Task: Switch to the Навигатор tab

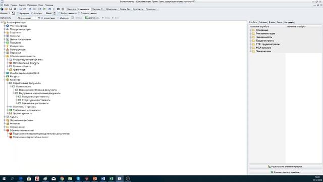Action: (72, 9)
